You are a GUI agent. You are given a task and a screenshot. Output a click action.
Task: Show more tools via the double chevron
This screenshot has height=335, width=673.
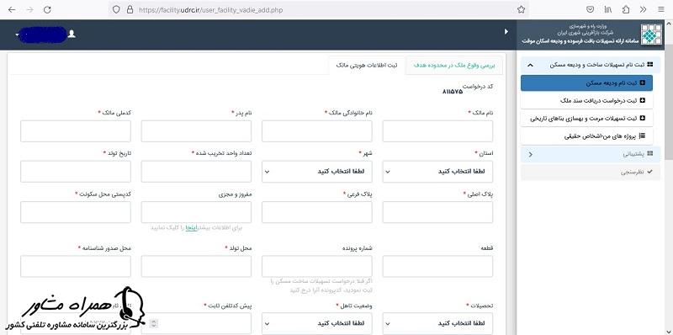coord(643,9)
